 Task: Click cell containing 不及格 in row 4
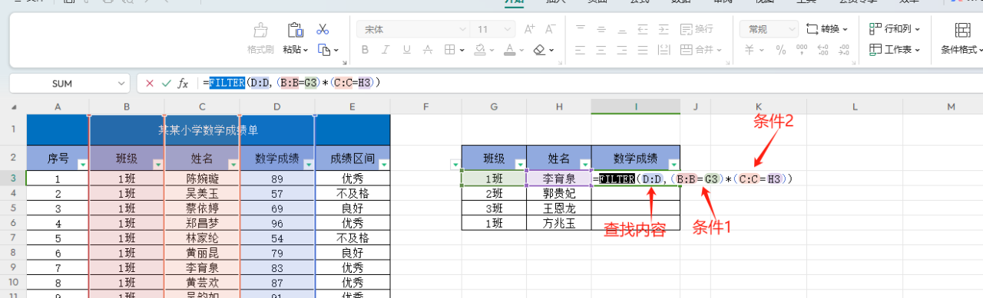pyautogui.click(x=352, y=193)
